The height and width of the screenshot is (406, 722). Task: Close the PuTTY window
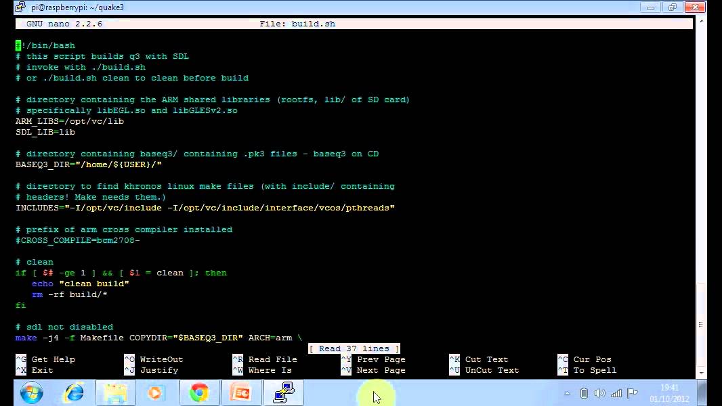695,7
